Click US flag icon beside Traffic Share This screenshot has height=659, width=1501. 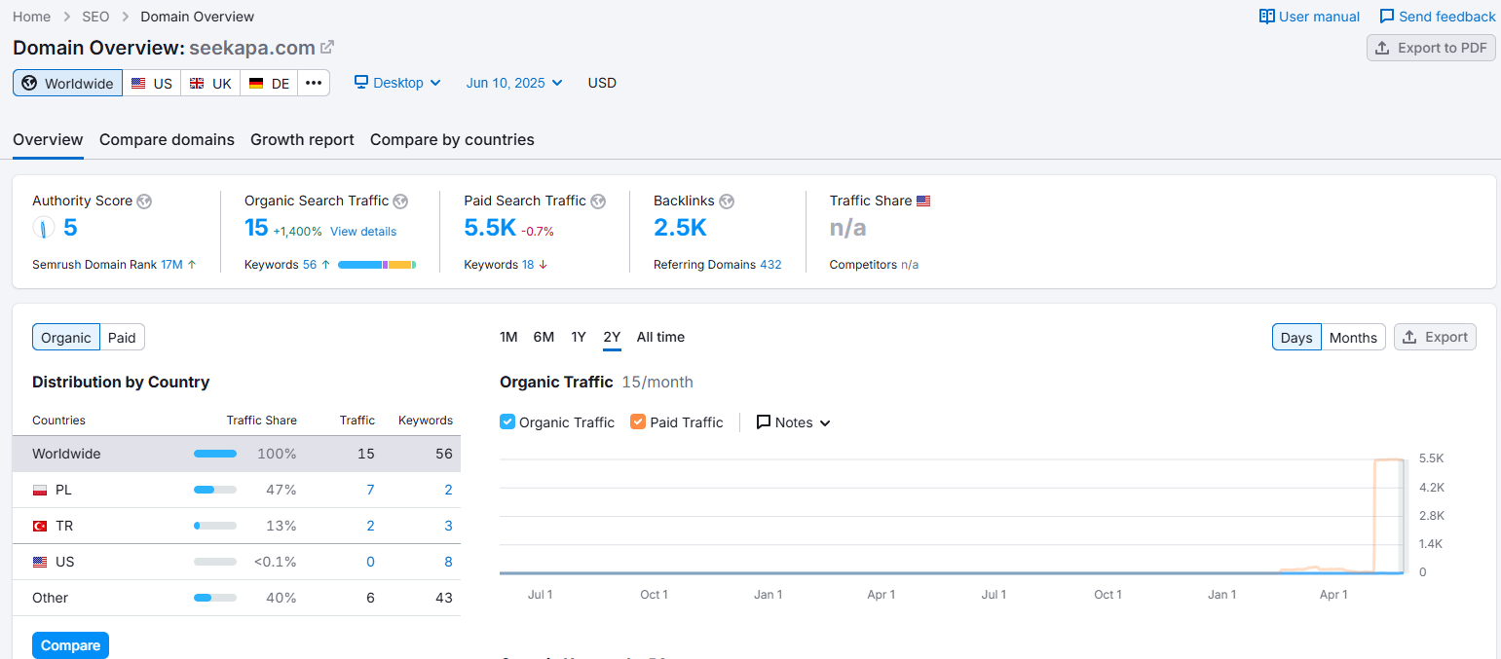pyautogui.click(x=923, y=201)
